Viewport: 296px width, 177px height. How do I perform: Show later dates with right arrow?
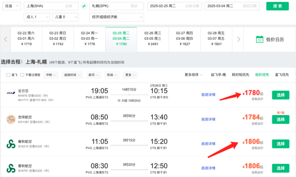pos(239,39)
